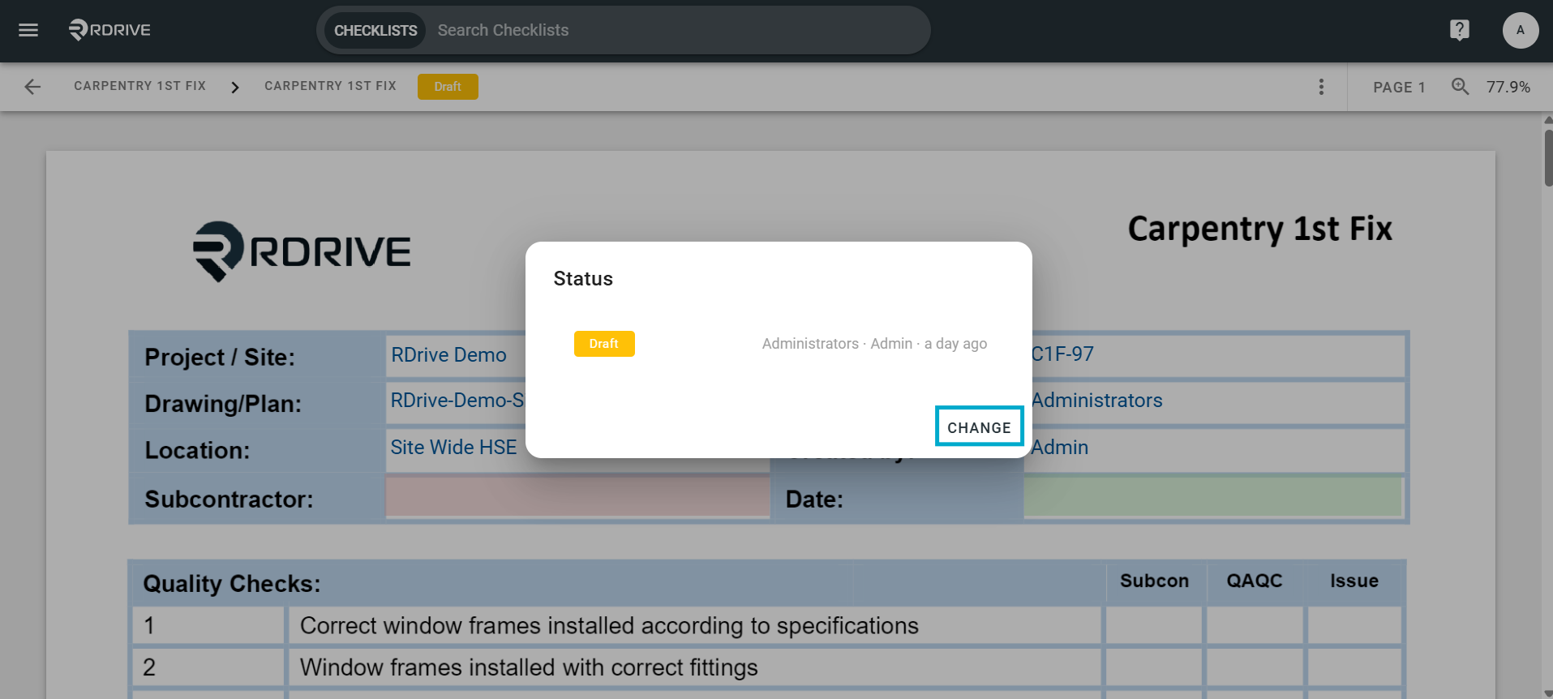Click Subcon cell for quality check 2
The width and height of the screenshot is (1553, 699).
click(1154, 667)
